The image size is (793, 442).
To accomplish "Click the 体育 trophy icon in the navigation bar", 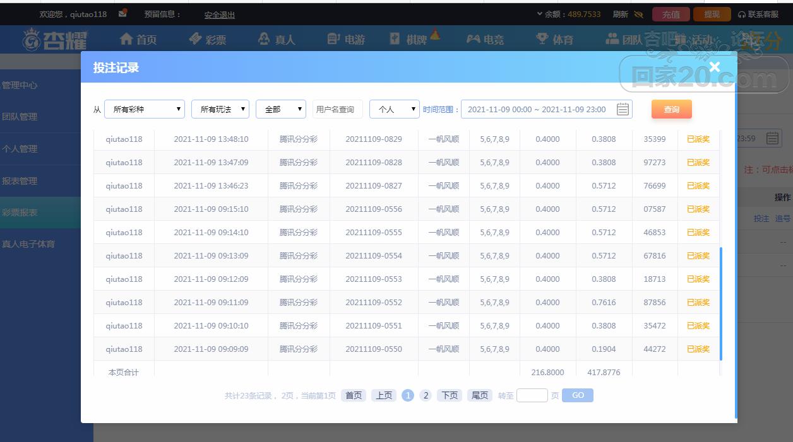I will tap(542, 39).
